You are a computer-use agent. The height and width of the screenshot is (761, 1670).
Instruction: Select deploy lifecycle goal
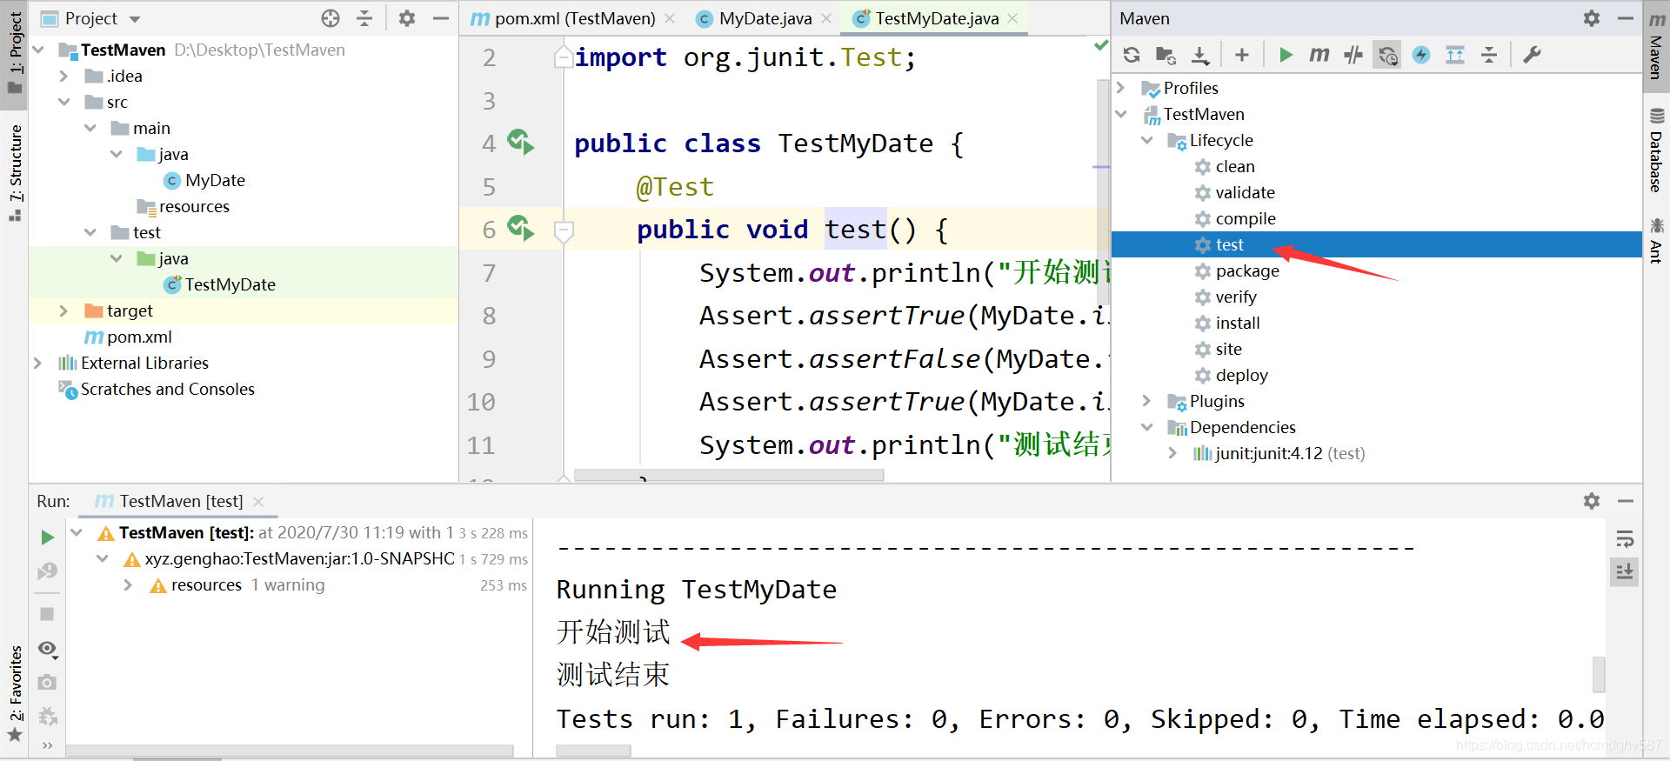tap(1241, 375)
